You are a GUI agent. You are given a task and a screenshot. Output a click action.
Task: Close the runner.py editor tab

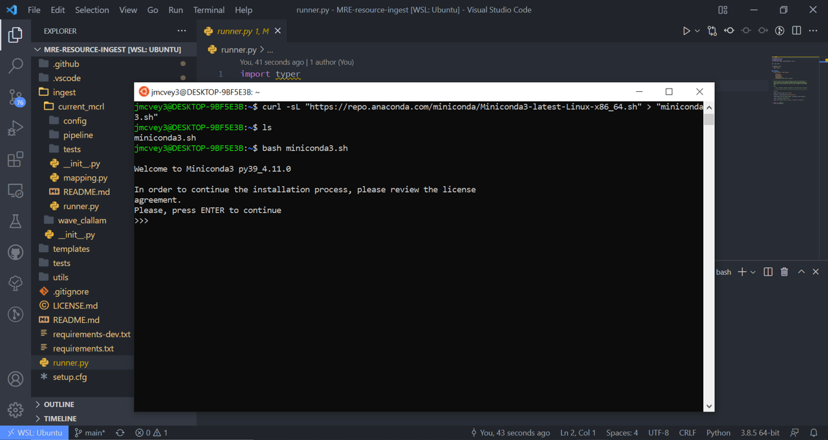click(x=278, y=31)
